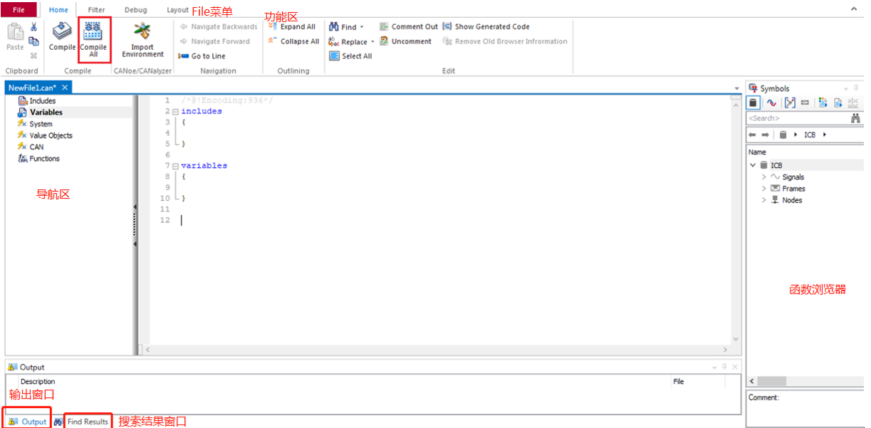Image resolution: width=871 pixels, height=428 pixels.
Task: Expand the Signals node
Action: point(764,177)
